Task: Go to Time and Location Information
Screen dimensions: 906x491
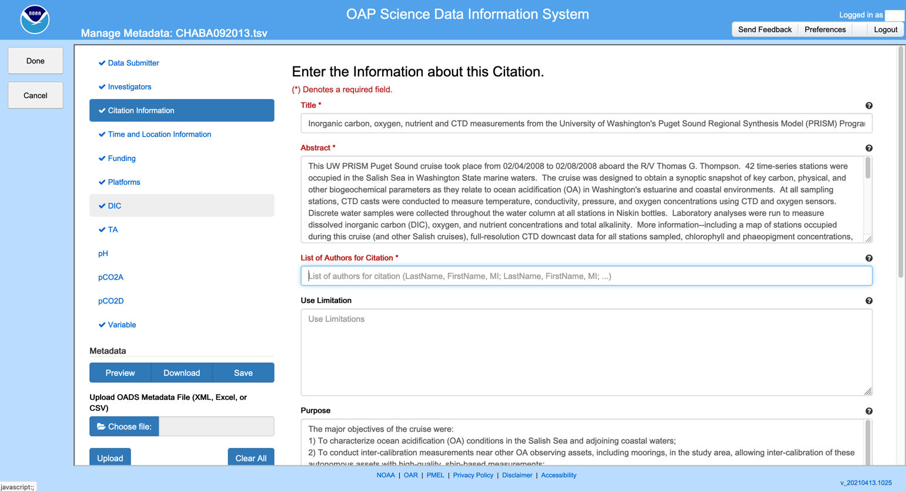Action: tap(159, 134)
